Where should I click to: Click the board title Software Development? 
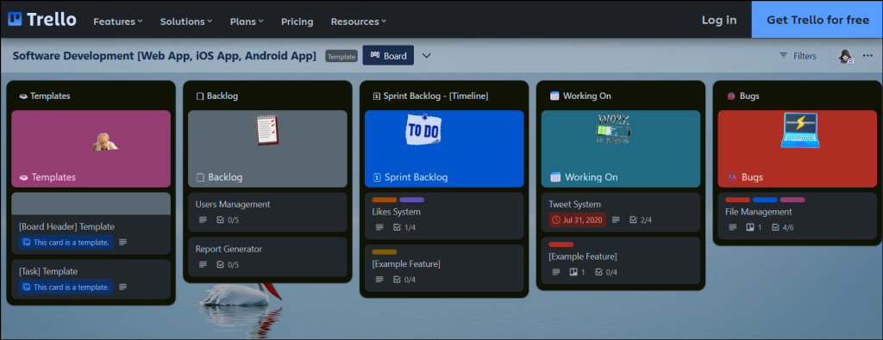click(x=165, y=56)
